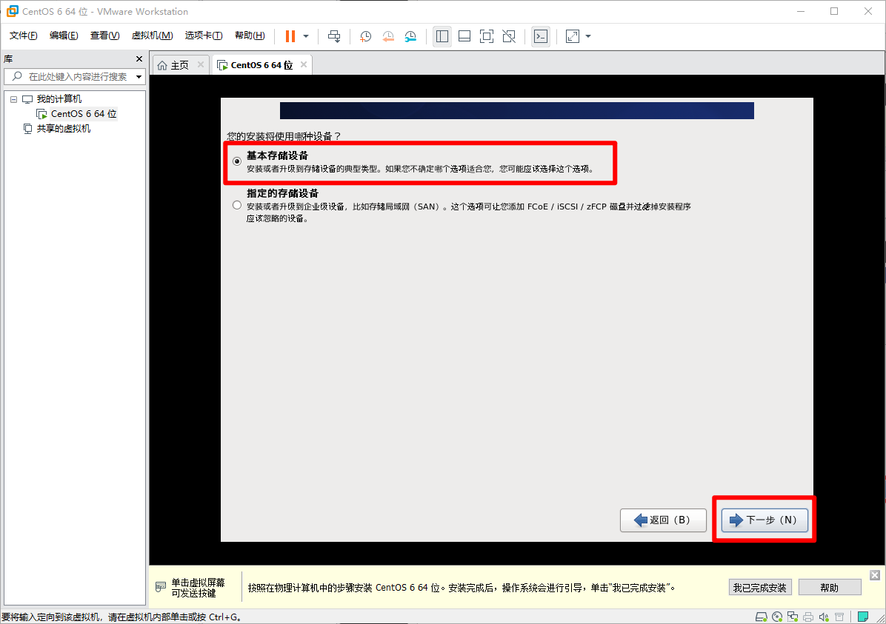This screenshot has width=886, height=624.
Task: Select the CentOS 6 64 位 tab
Action: click(x=262, y=65)
